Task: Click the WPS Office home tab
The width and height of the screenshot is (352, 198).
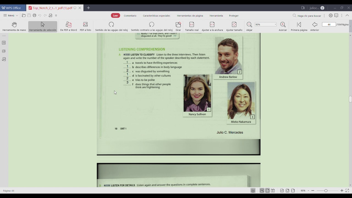Action: 13,8
